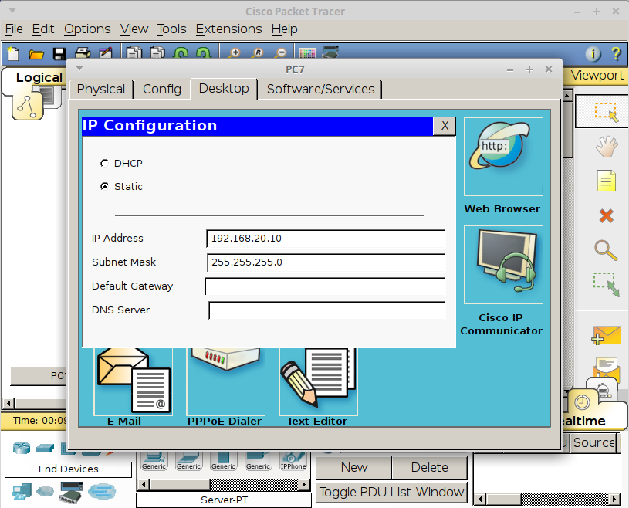Viewport: 629px width, 508px height.
Task: Open the File menu
Action: [14, 29]
